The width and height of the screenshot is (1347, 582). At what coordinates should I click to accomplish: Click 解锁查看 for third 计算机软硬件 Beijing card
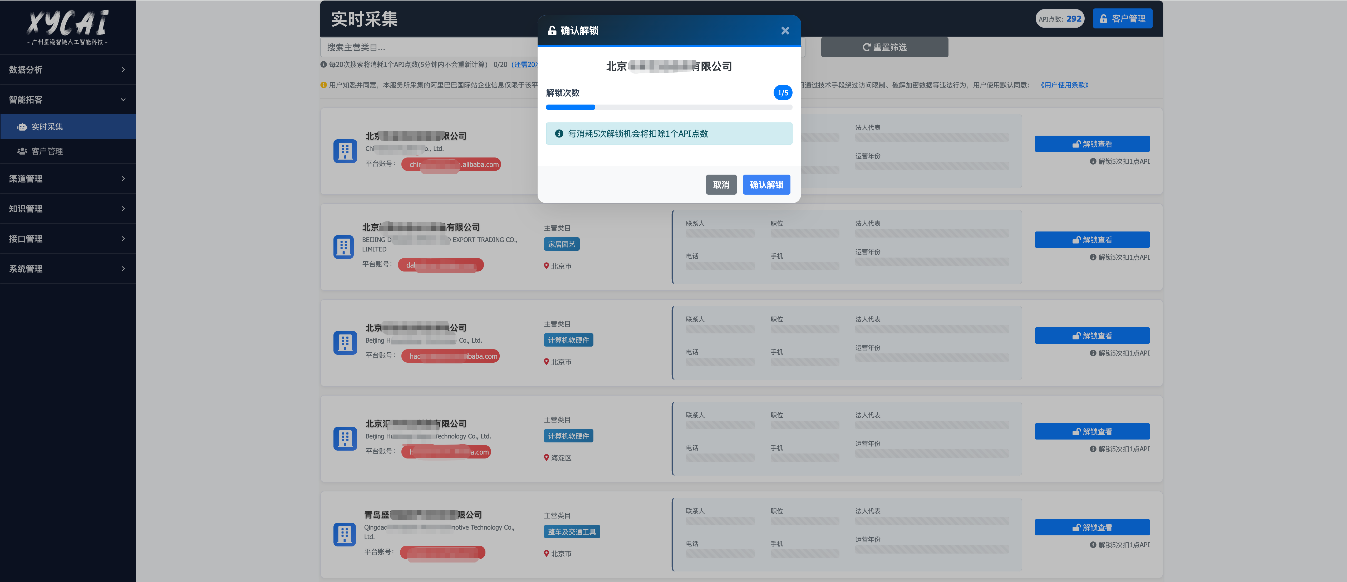1092,335
